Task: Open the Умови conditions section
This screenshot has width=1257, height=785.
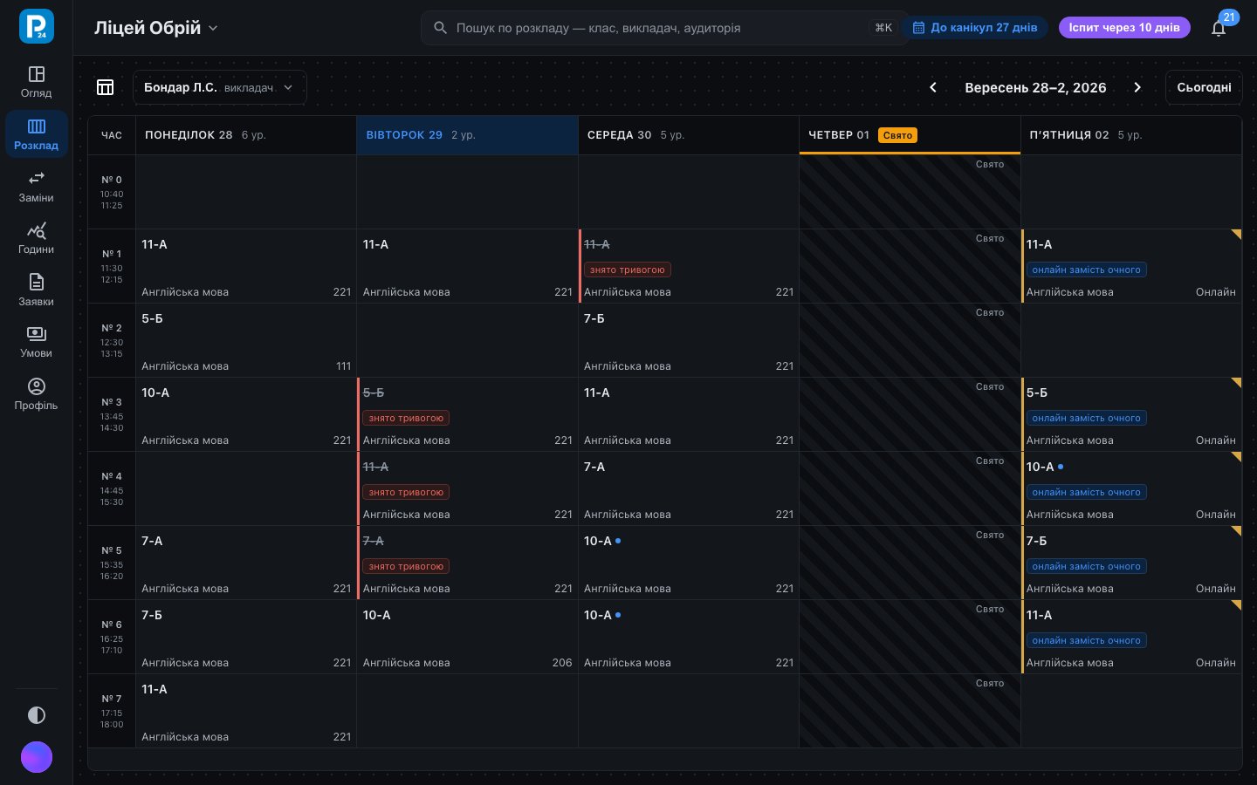Action: 36,342
